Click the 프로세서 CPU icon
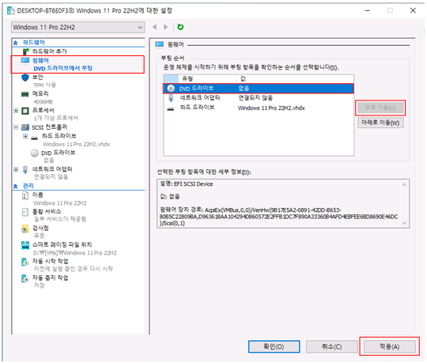Screen dimensions: 427x363 click(x=25, y=111)
